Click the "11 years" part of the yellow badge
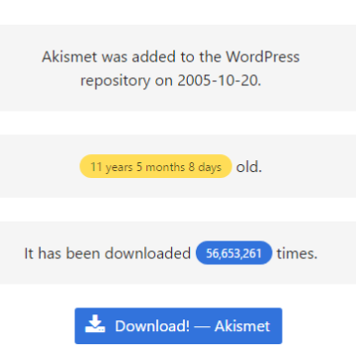Viewport: 356px width, 356px height. click(112, 167)
